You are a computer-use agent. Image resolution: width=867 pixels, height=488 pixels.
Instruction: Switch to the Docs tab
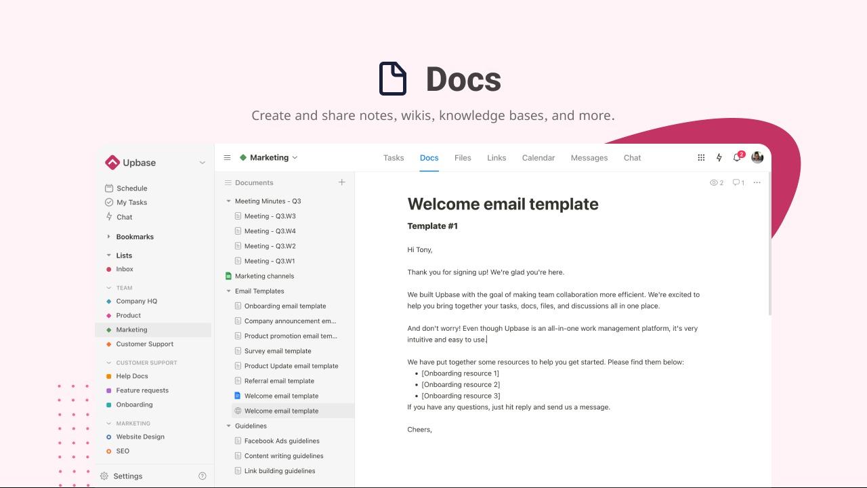click(429, 158)
